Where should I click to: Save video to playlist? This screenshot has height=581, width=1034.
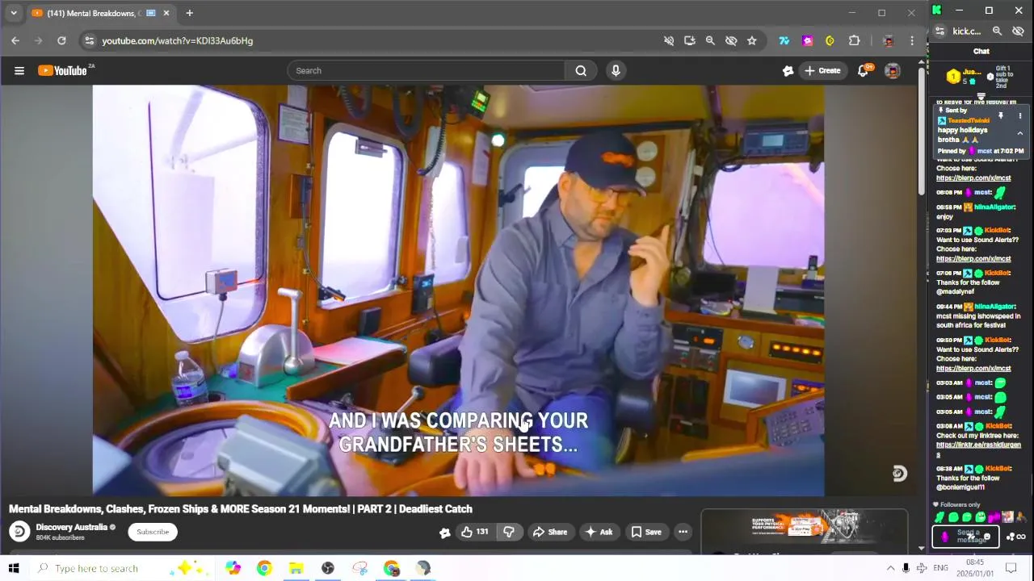click(x=646, y=532)
